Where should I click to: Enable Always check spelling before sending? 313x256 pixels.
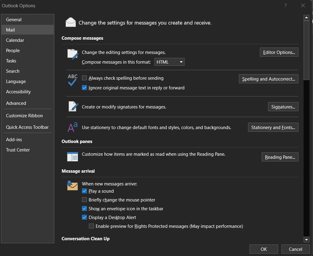[x=84, y=78]
